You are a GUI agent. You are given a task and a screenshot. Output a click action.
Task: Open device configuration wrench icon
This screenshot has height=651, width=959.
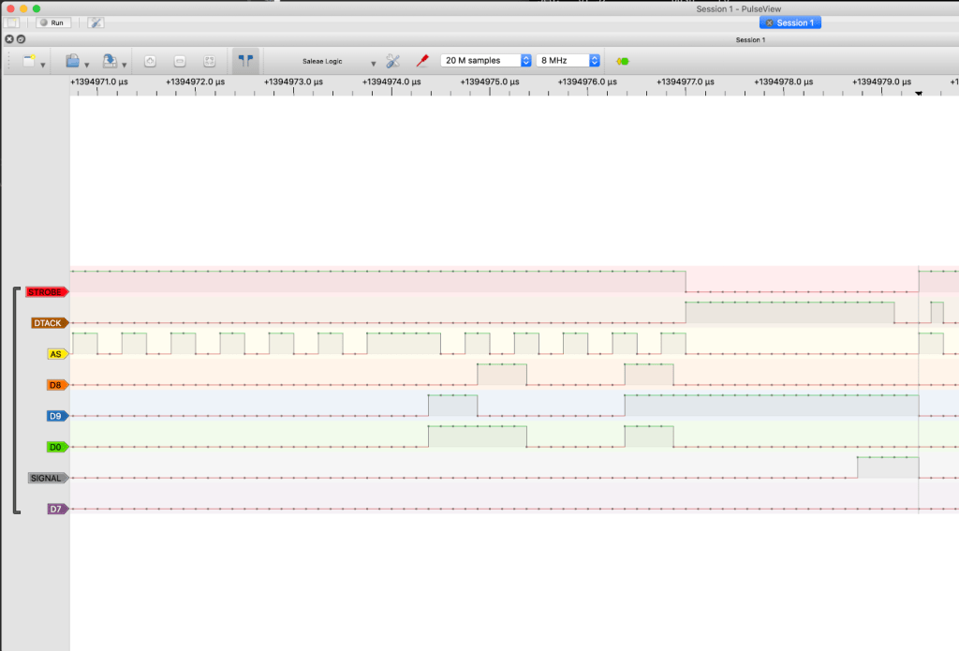coord(393,61)
